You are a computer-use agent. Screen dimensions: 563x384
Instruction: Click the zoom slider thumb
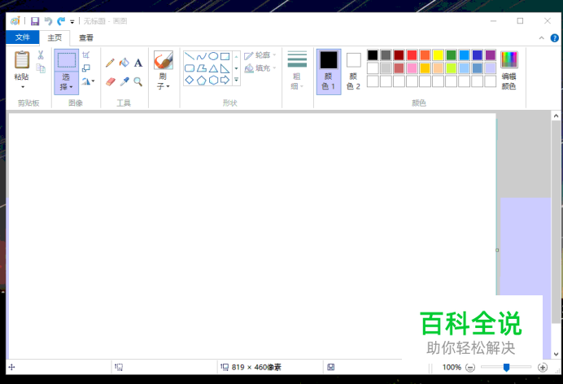tap(506, 367)
